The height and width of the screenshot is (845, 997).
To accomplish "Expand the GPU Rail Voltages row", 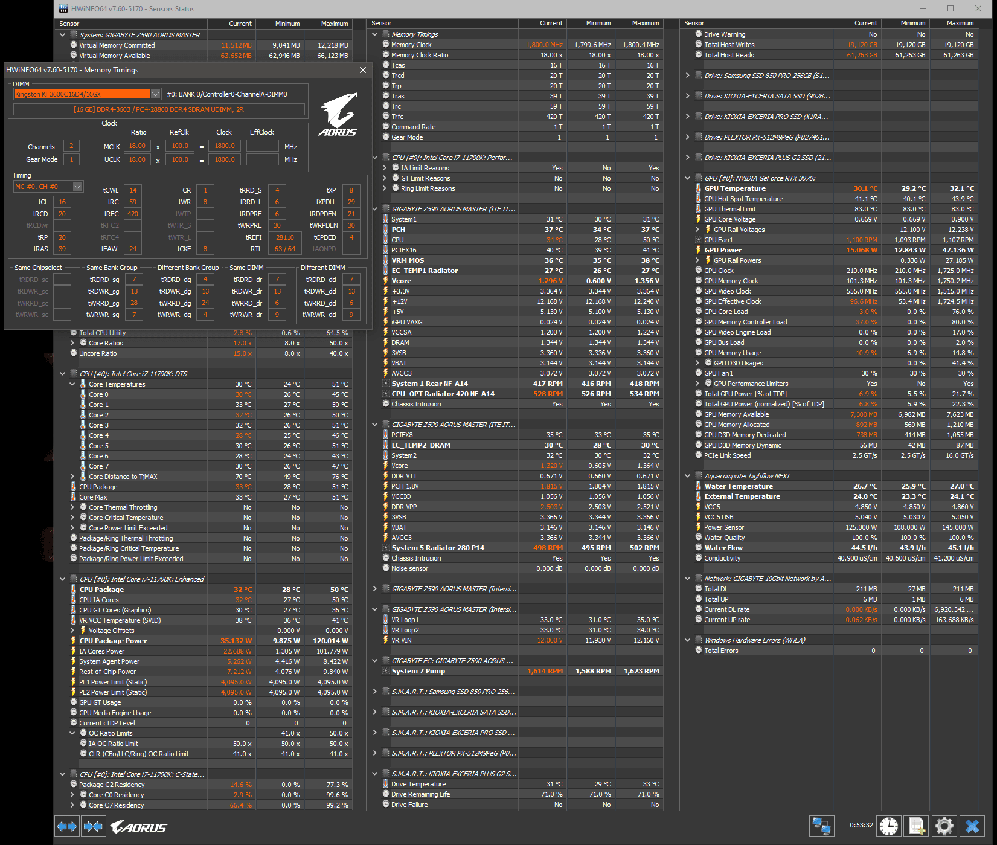I will click(x=697, y=230).
